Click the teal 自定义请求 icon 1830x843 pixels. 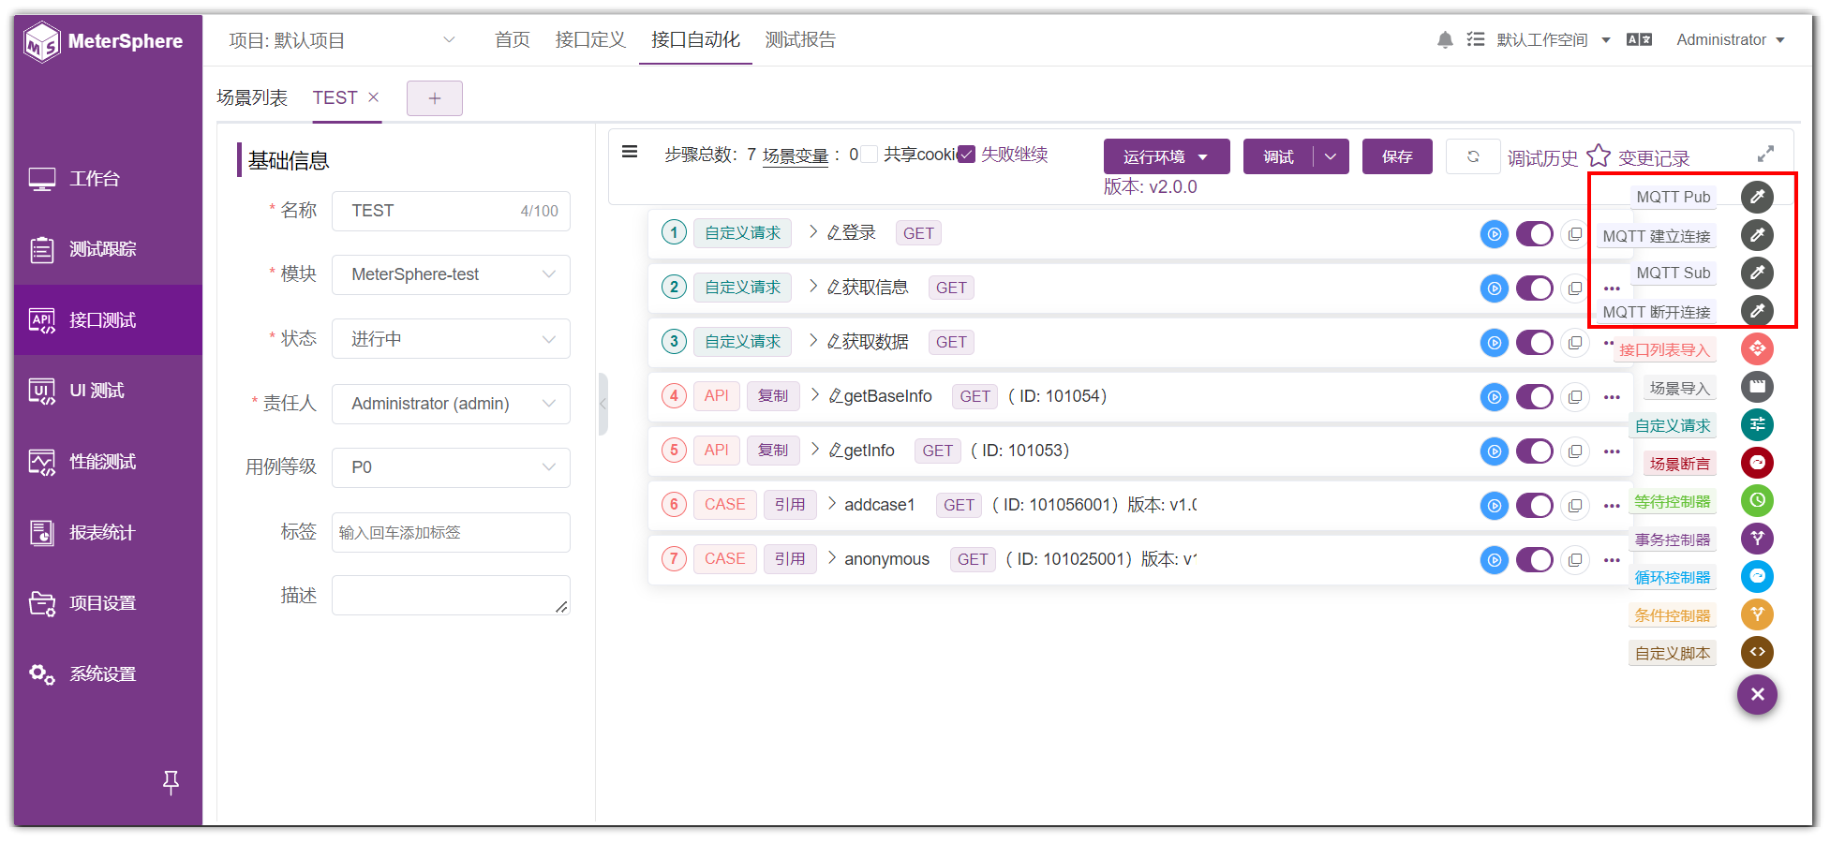click(x=1757, y=424)
